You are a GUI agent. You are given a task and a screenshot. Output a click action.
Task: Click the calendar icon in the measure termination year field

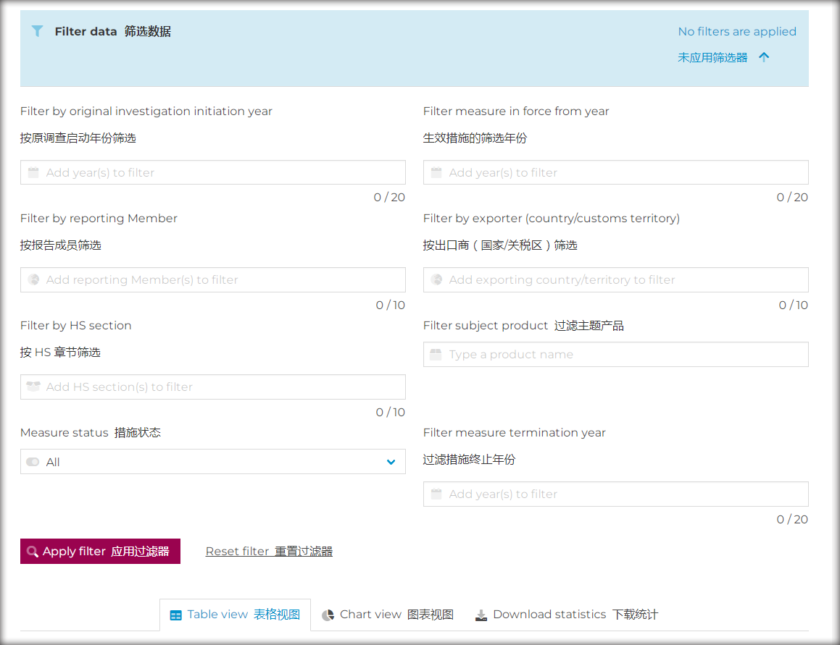[436, 494]
